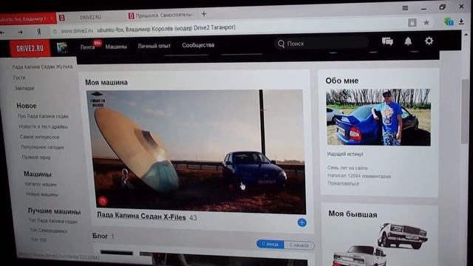The image size is (473, 266).
Task: Open the Лента menu item
Action: point(87,47)
